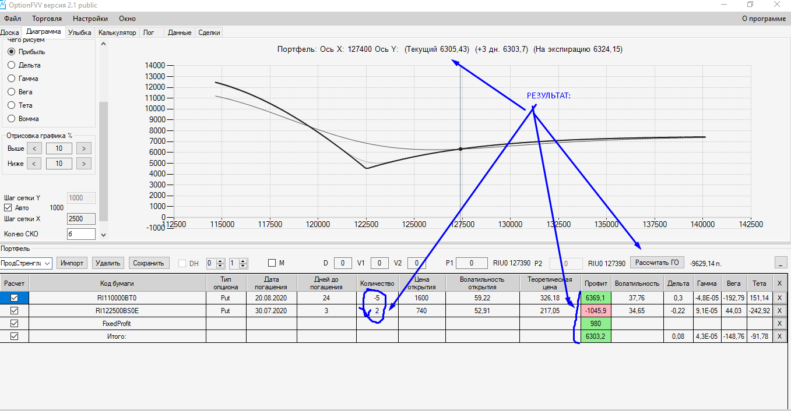Click the Профит column header

pyautogui.click(x=595, y=283)
